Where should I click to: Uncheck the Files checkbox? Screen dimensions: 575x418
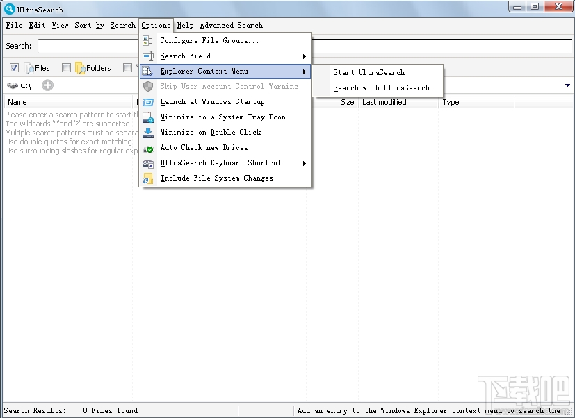(15, 67)
